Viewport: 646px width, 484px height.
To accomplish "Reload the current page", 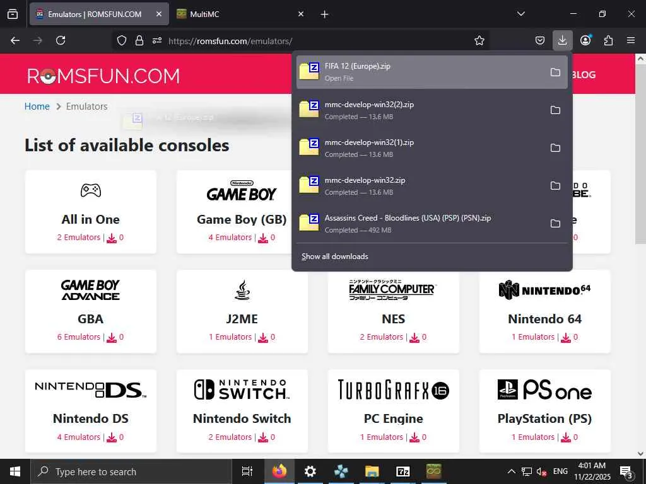I will pos(61,40).
